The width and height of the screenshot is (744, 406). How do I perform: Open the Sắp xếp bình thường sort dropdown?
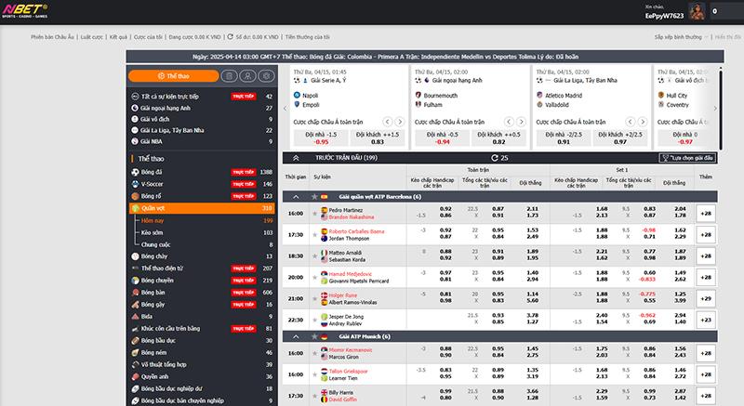[x=681, y=37]
